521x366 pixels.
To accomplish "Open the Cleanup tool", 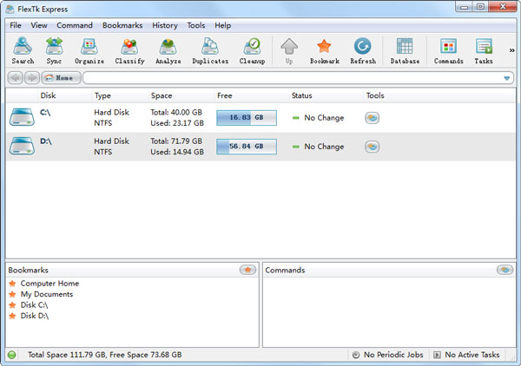I will pyautogui.click(x=252, y=51).
